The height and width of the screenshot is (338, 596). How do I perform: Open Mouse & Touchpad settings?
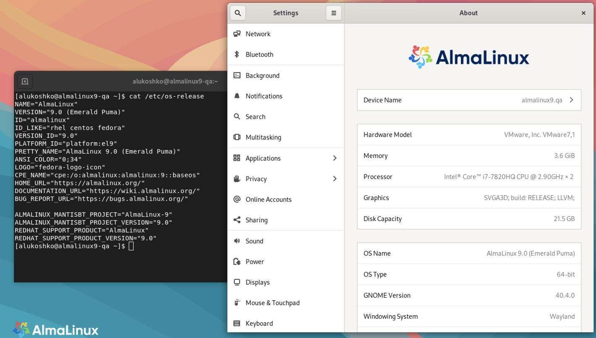click(272, 302)
